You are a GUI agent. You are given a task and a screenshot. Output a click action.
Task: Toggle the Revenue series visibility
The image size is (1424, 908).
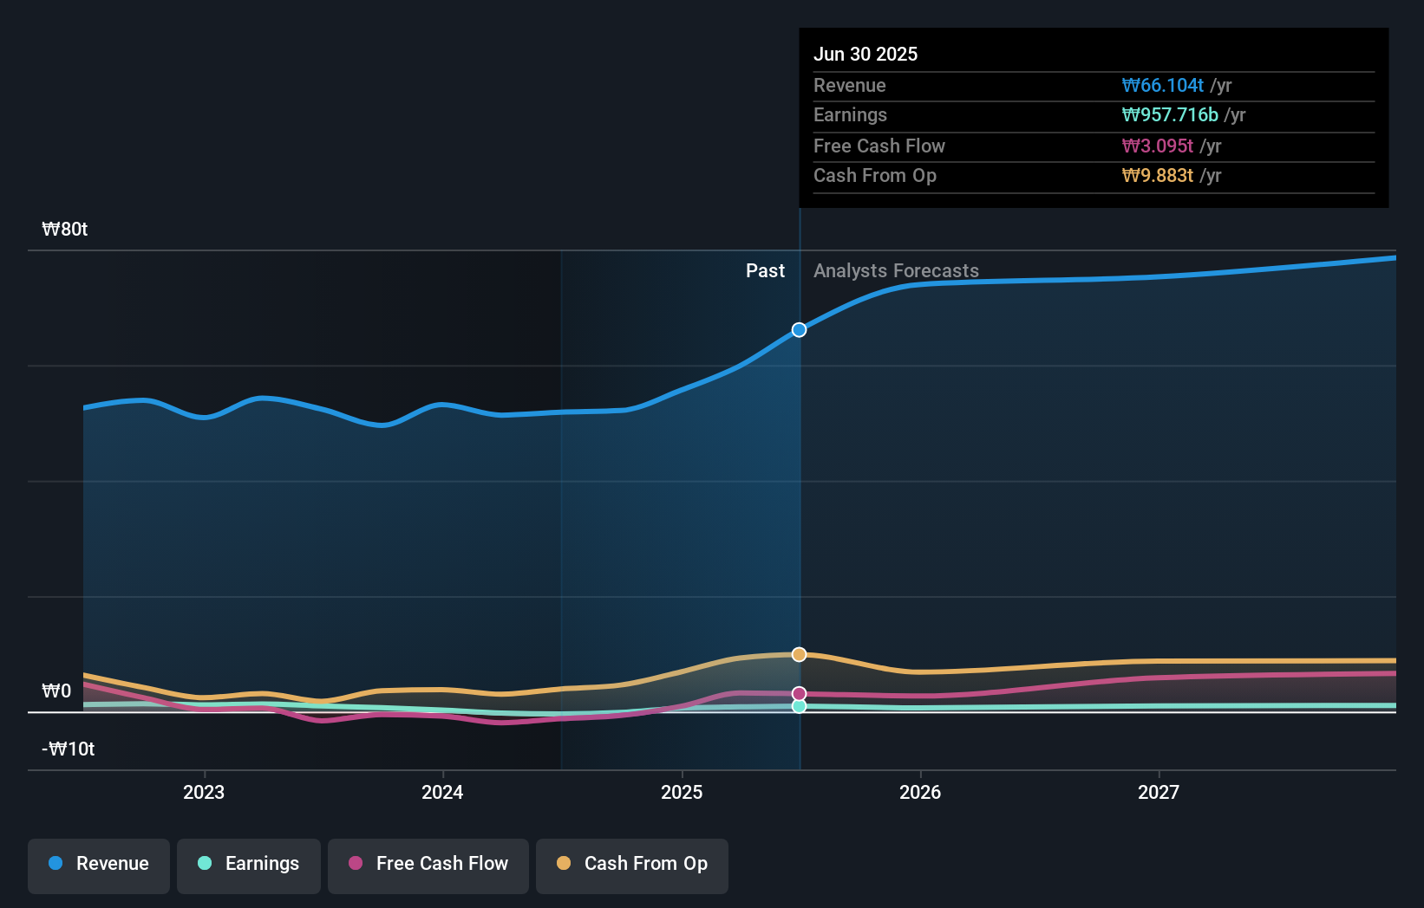[98, 864]
